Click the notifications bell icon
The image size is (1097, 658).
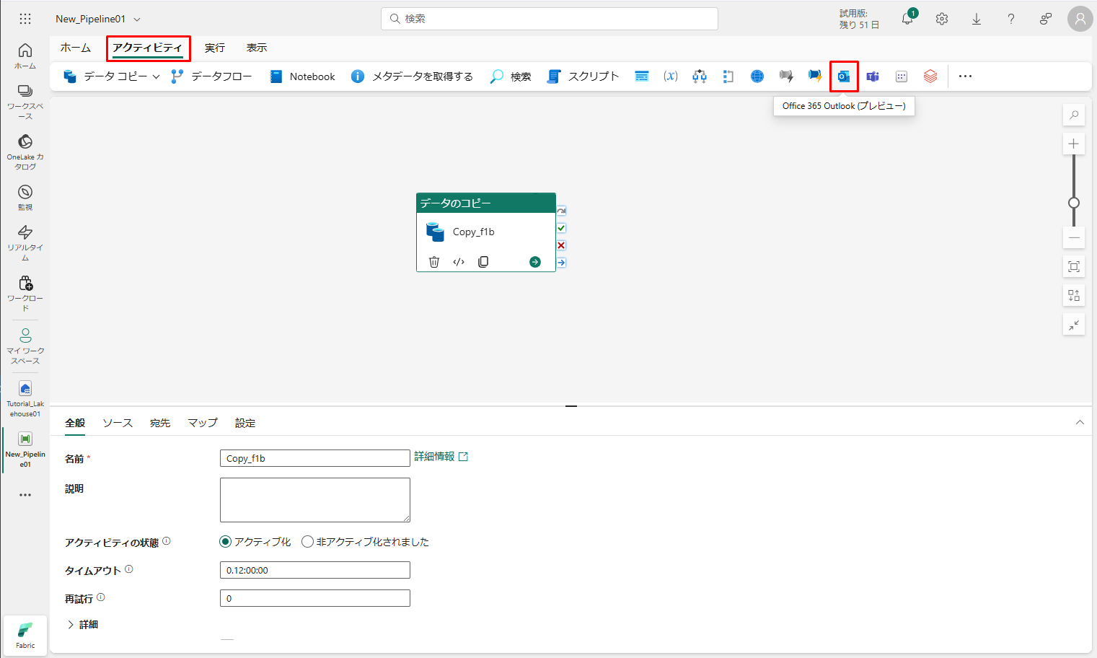907,19
